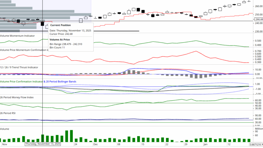This screenshot has height=148, width=263.
Task: Select the Jan marker on the time axis
Action: pyautogui.click(x=205, y=144)
